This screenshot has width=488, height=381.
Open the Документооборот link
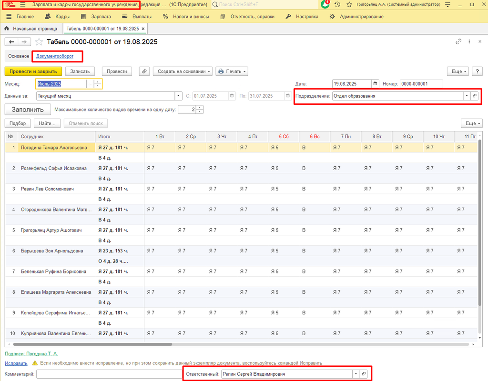click(x=55, y=56)
